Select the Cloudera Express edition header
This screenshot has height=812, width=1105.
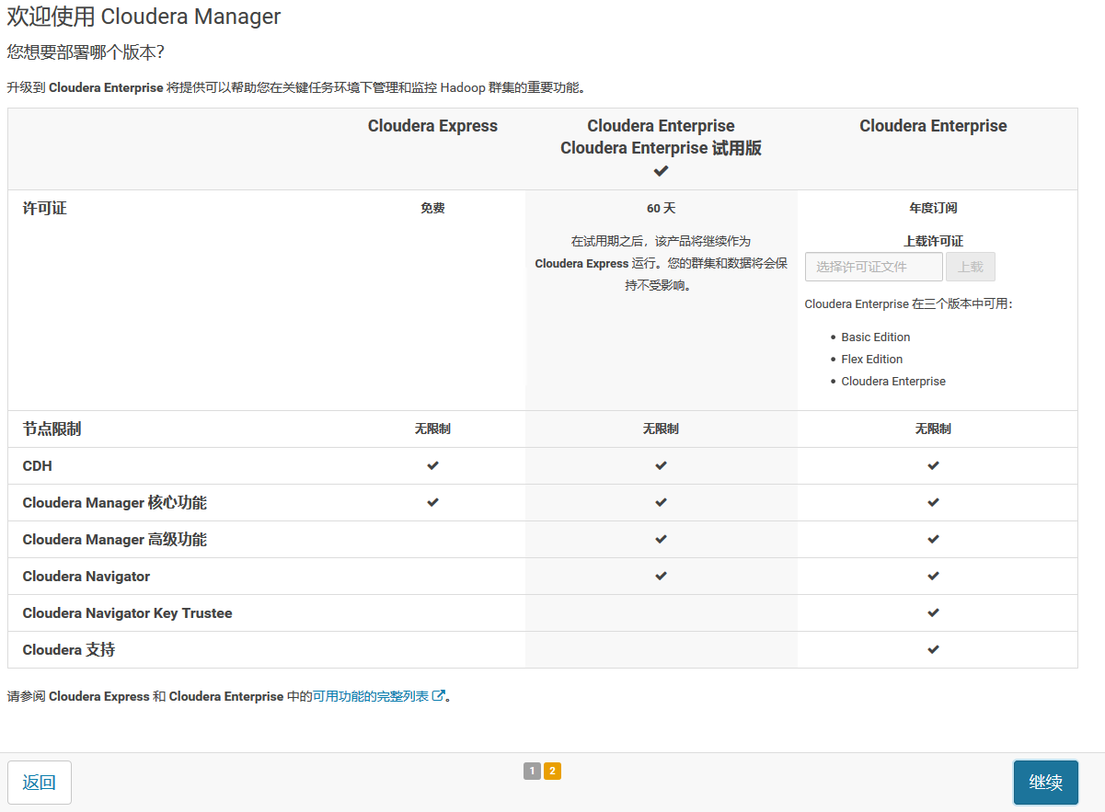(x=432, y=126)
